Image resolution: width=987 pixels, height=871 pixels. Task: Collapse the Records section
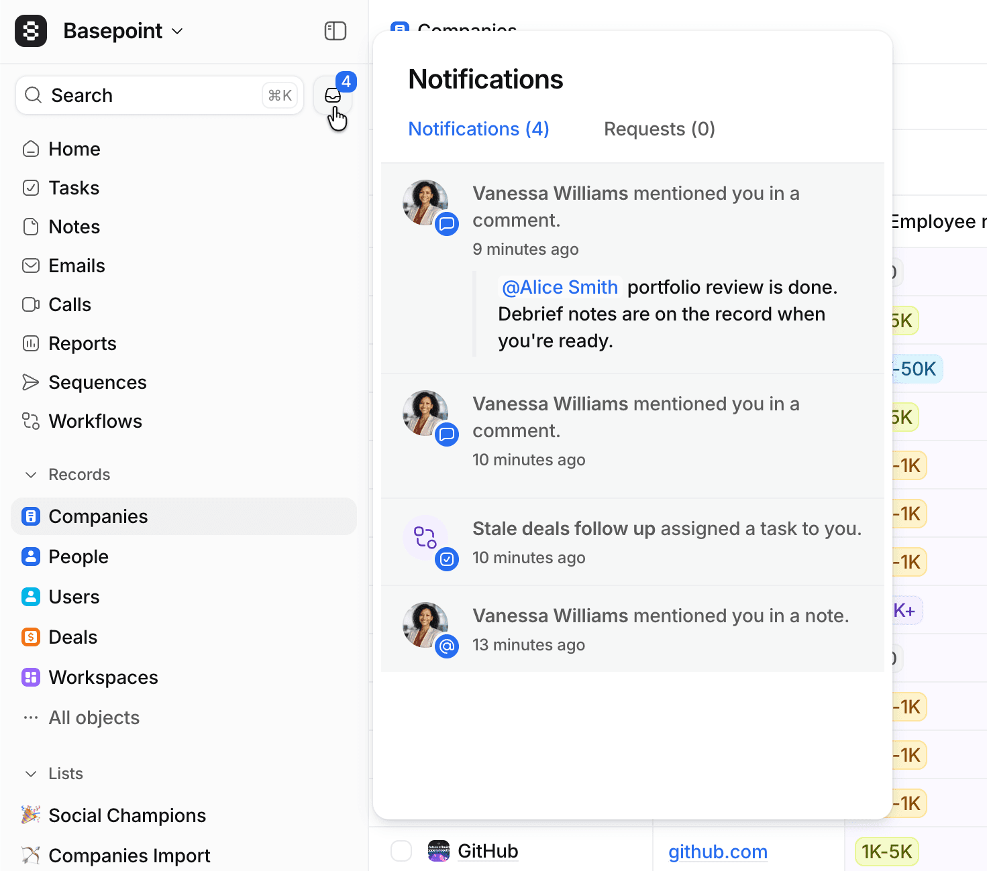[31, 475]
